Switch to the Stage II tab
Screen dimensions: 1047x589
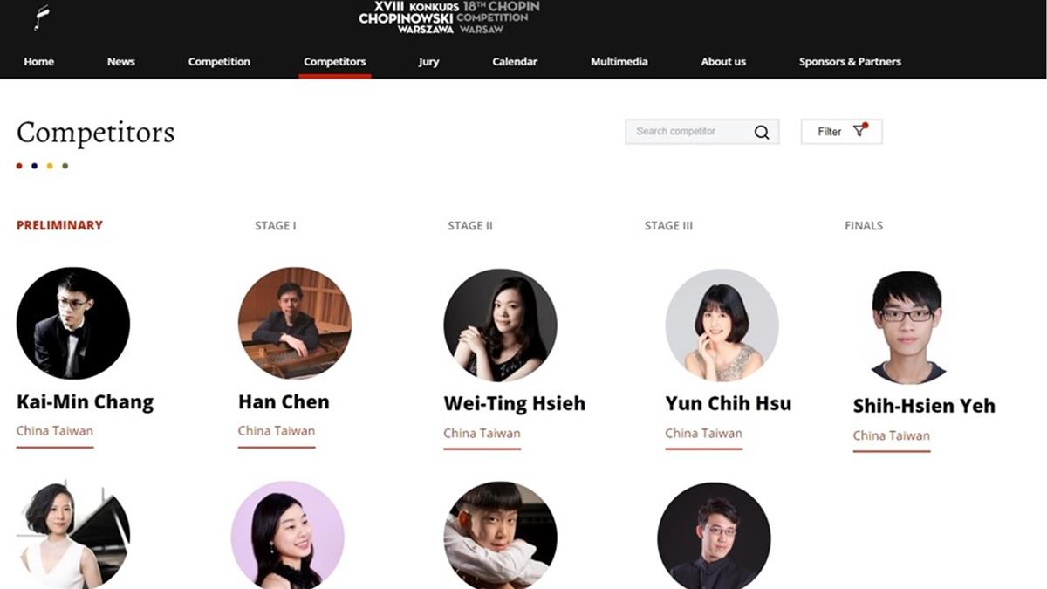click(470, 225)
